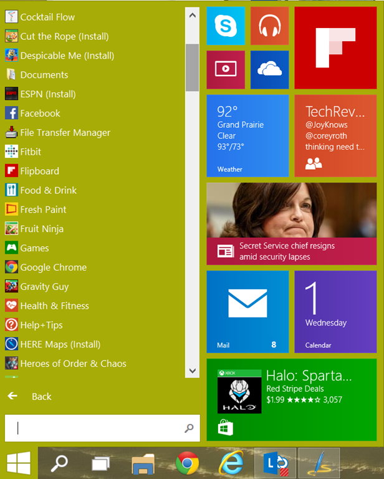This screenshot has width=384, height=479.
Task: Install Cut the Rope from list
Action: tap(57, 36)
